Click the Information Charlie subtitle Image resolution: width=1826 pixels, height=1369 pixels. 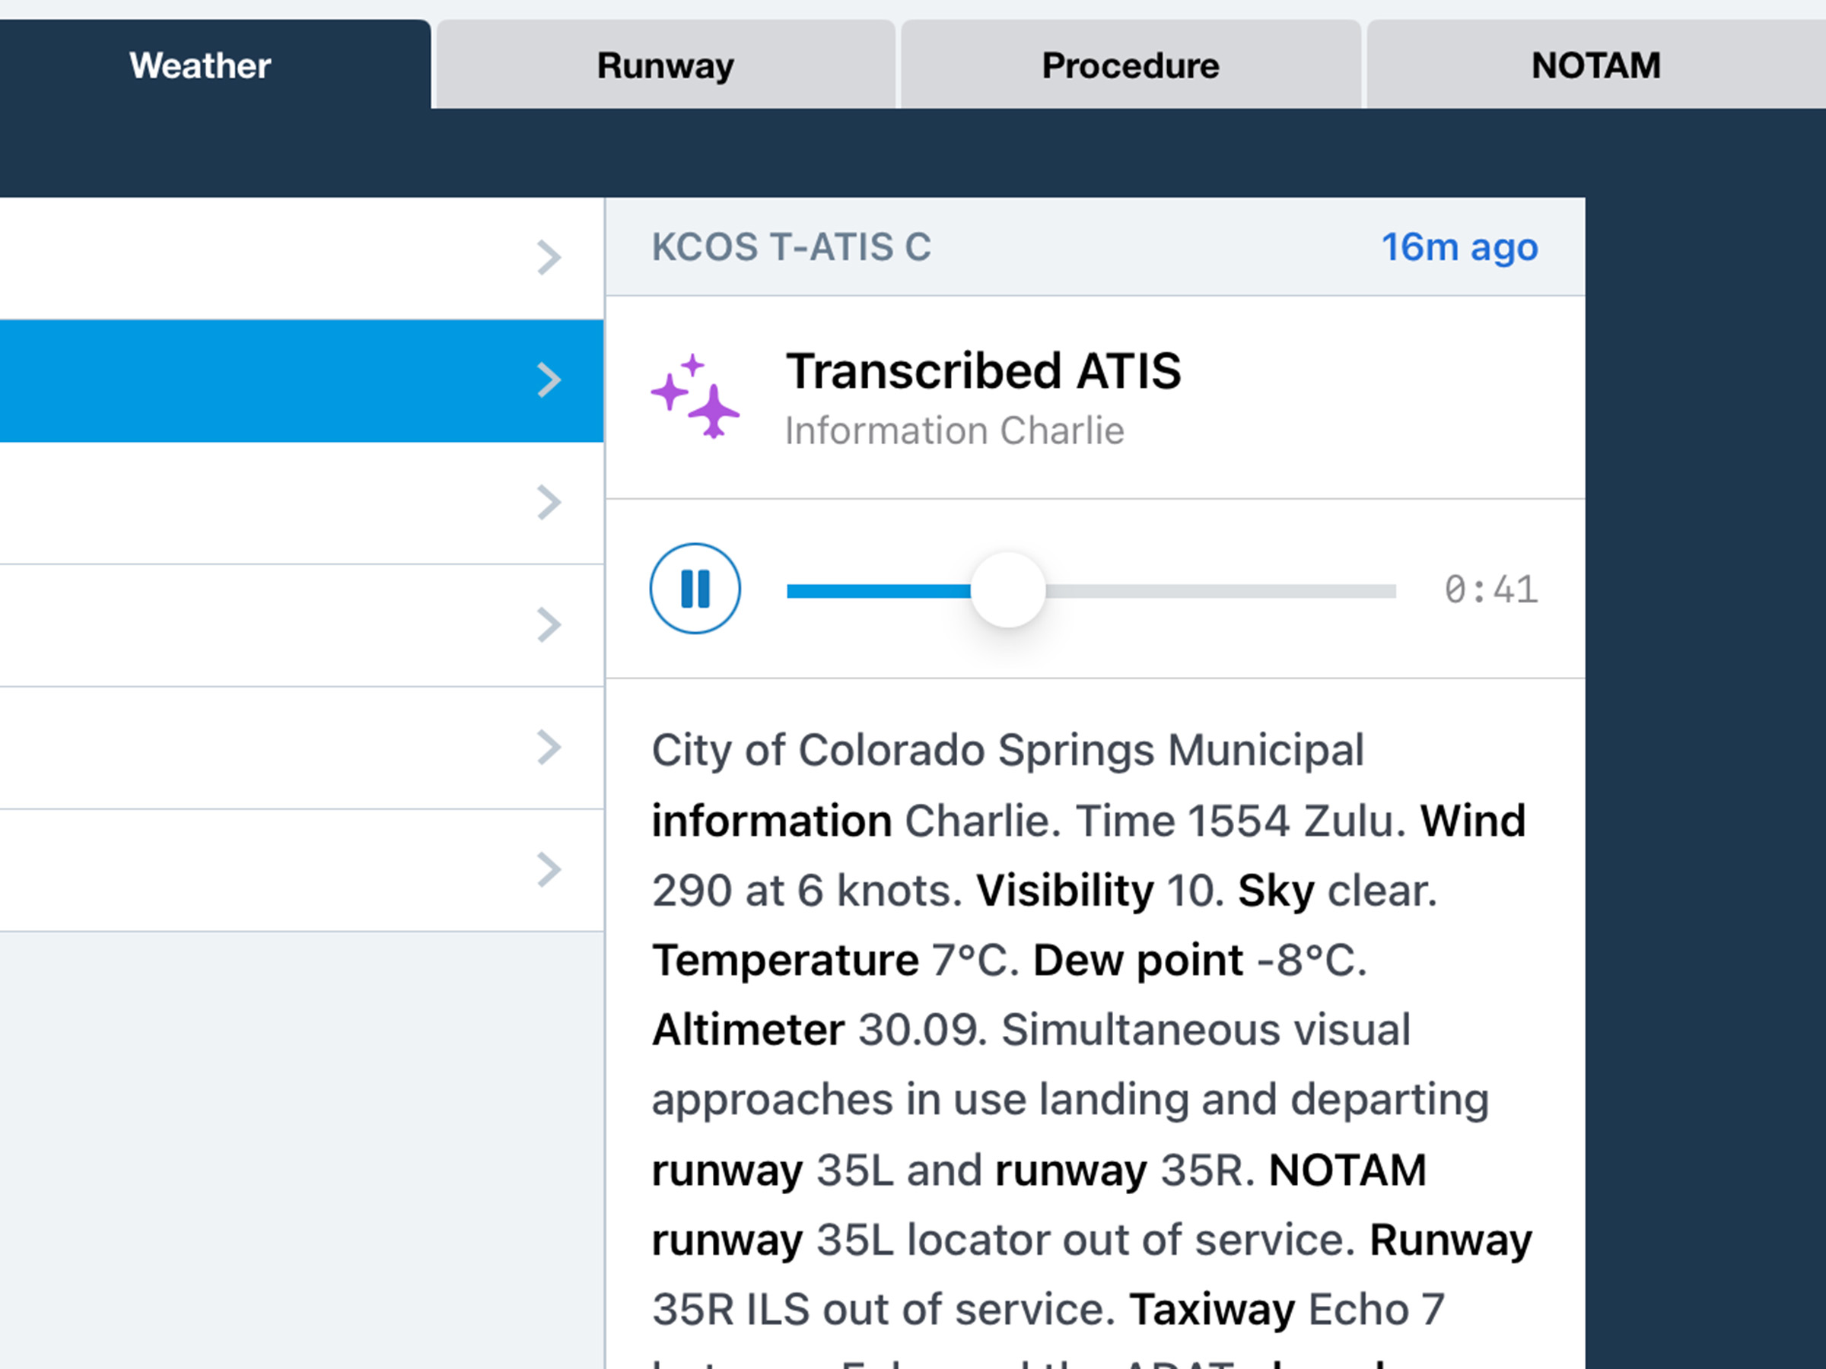point(953,430)
